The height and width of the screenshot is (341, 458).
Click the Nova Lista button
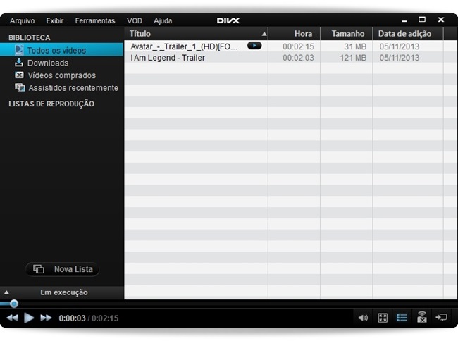(63, 269)
